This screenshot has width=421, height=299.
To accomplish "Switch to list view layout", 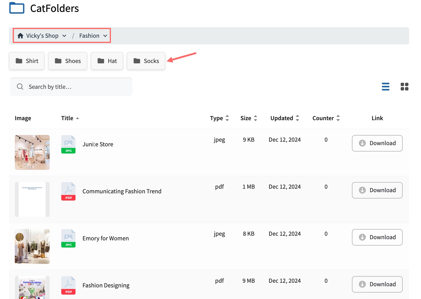I will [x=385, y=87].
